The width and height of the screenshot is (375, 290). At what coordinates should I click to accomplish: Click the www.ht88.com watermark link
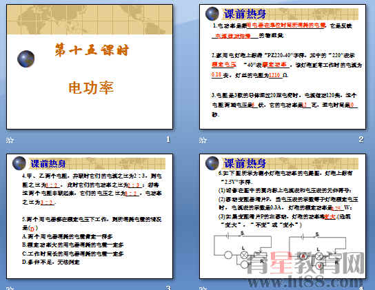click(305, 282)
